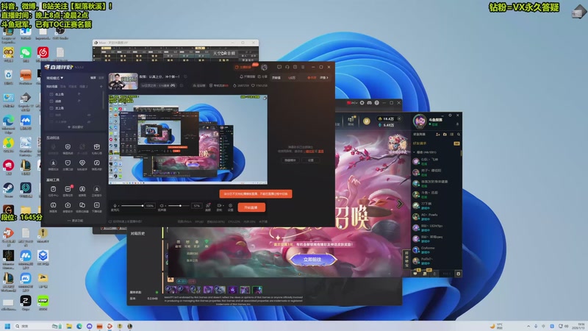
Task: Click the rocket icon beside volume controls
Action: (x=208, y=206)
